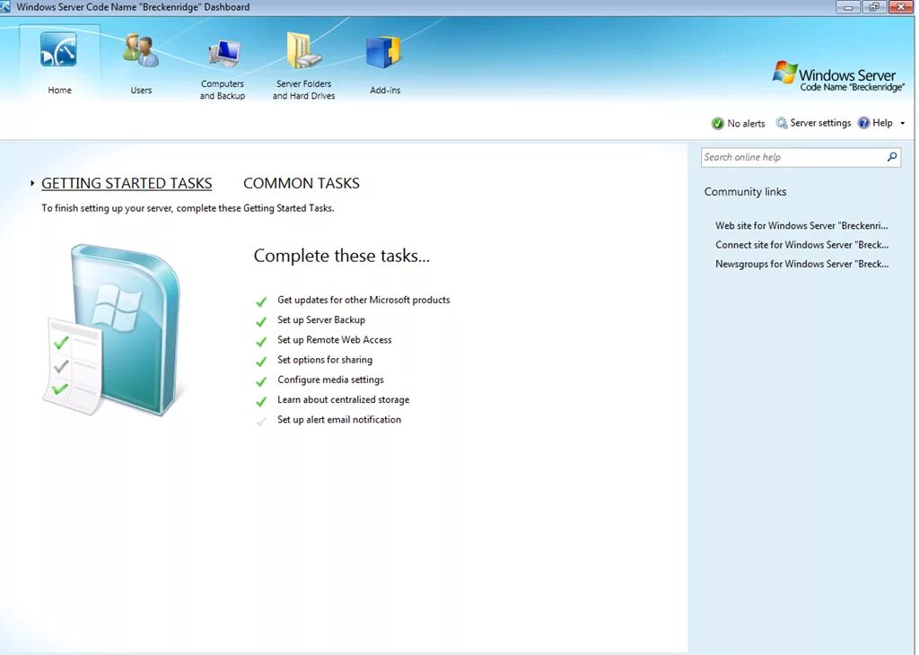Toggle checkmark for Configure media settings

262,380
